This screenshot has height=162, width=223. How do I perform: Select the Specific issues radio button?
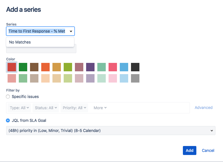click(x=8, y=97)
